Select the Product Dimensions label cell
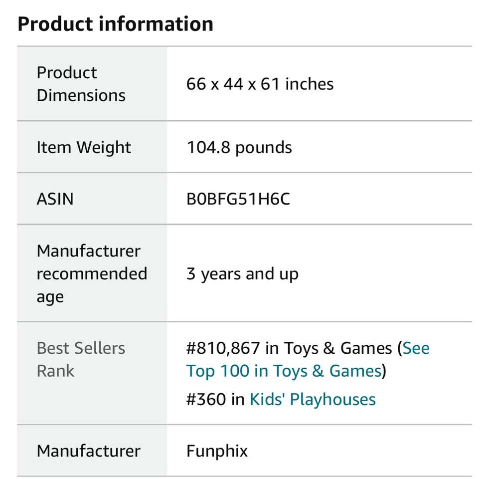 tap(81, 84)
